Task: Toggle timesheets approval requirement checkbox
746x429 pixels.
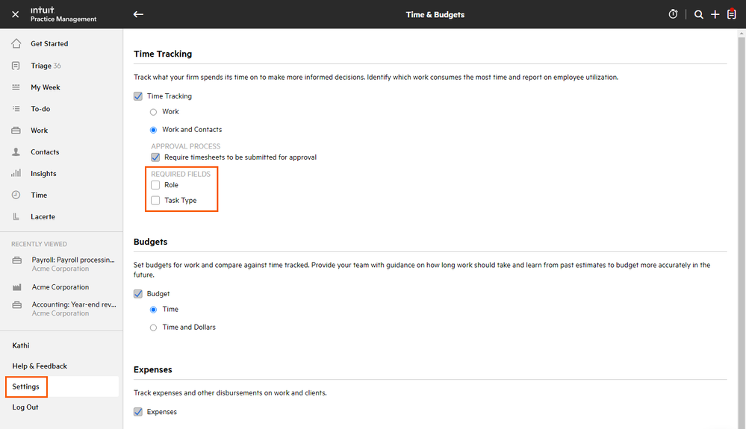Action: 155,157
